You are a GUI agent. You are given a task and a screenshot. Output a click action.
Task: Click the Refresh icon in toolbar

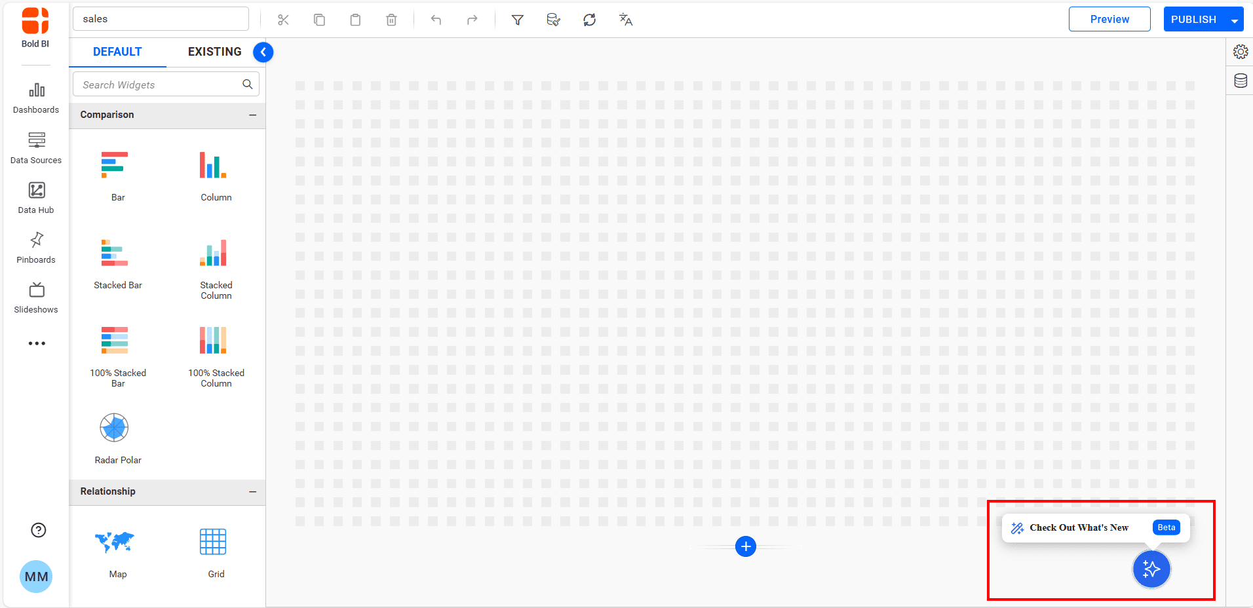tap(589, 20)
